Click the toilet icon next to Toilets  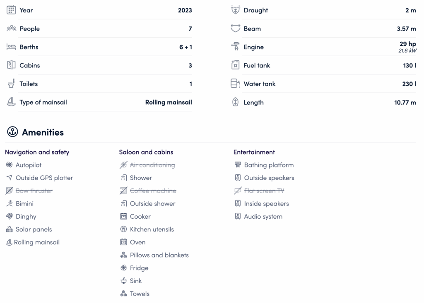(x=11, y=84)
